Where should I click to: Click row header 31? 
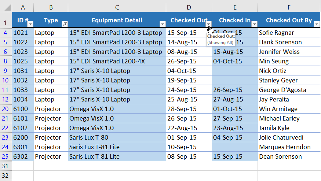click(6, 166)
